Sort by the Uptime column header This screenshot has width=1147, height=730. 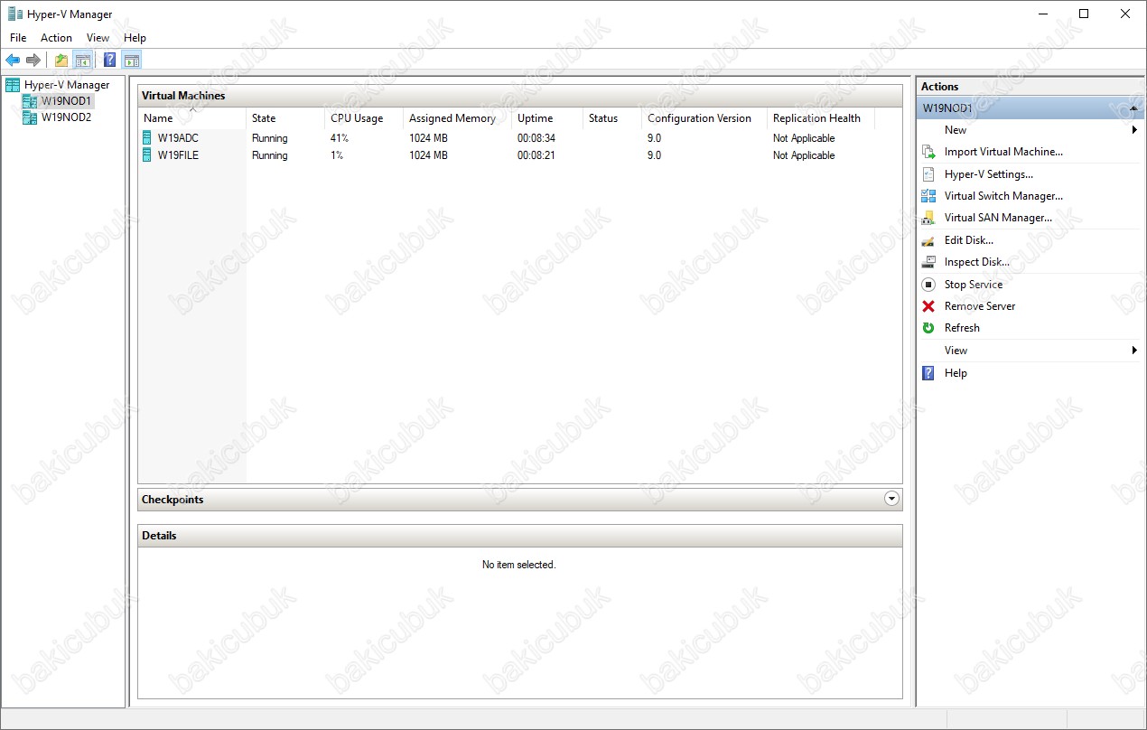(547, 118)
